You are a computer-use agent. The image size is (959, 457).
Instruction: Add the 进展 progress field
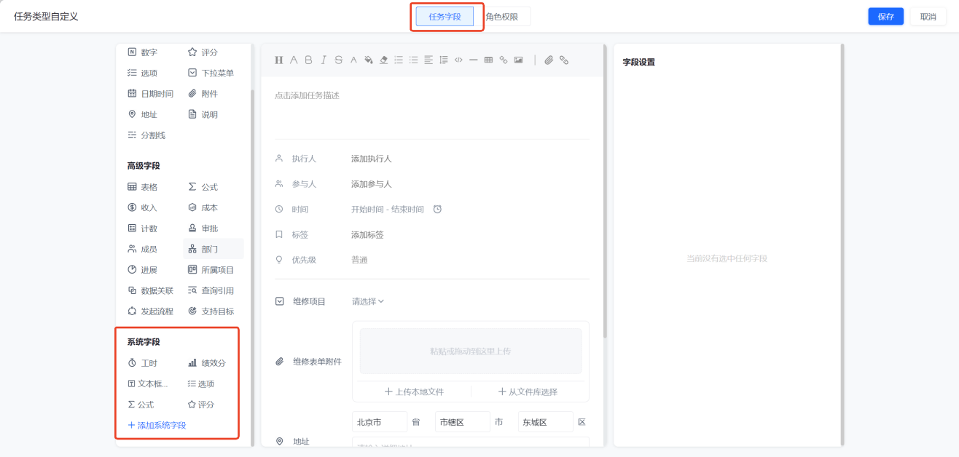(x=142, y=270)
